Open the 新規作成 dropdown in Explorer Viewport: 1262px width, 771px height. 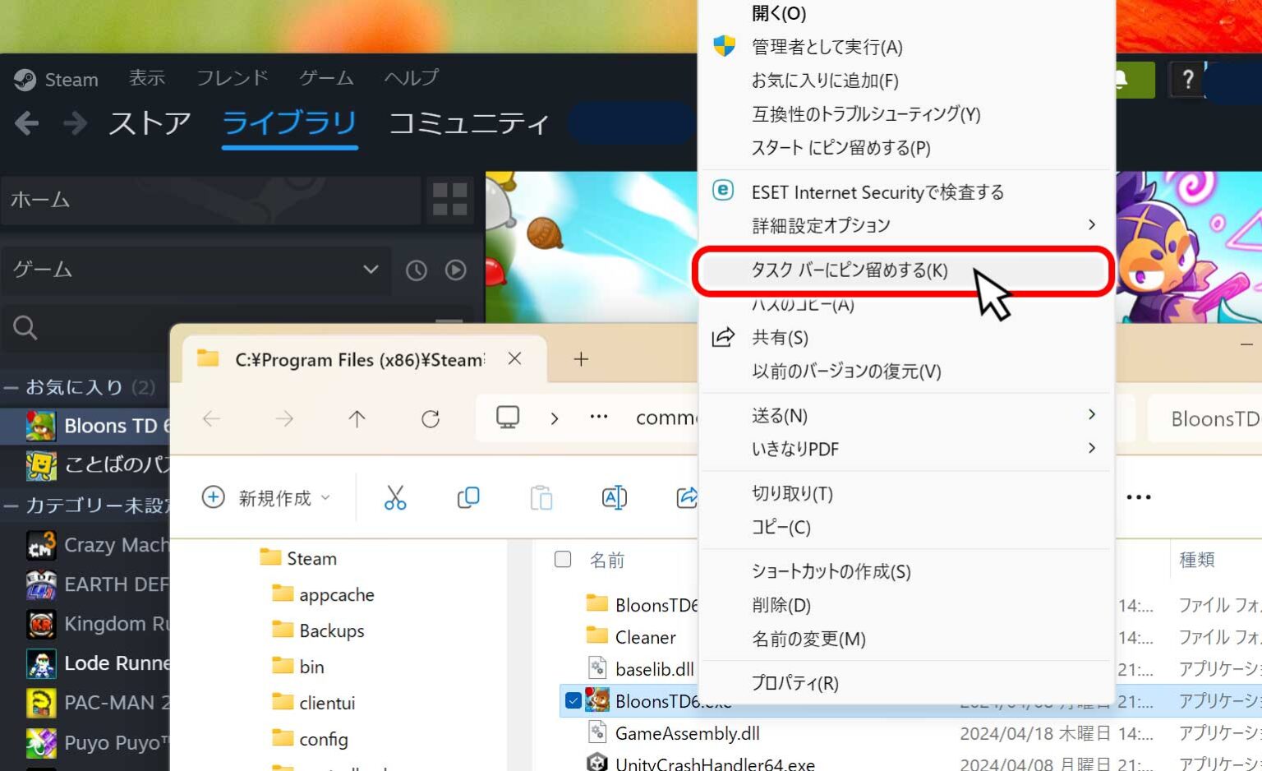266,497
